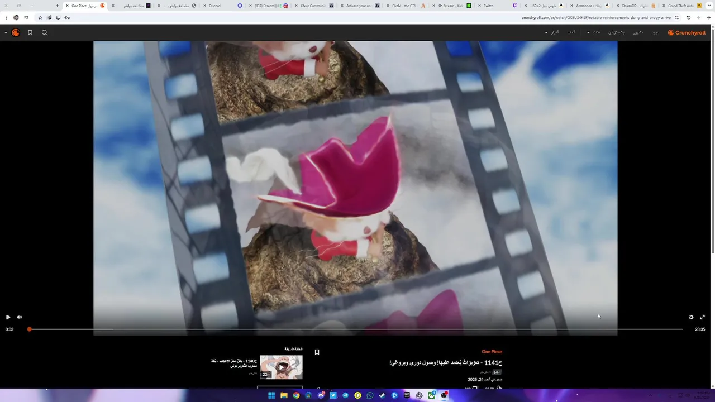Screen dimensions: 715x402
Task: Open the video player settings gear
Action: 691,317
